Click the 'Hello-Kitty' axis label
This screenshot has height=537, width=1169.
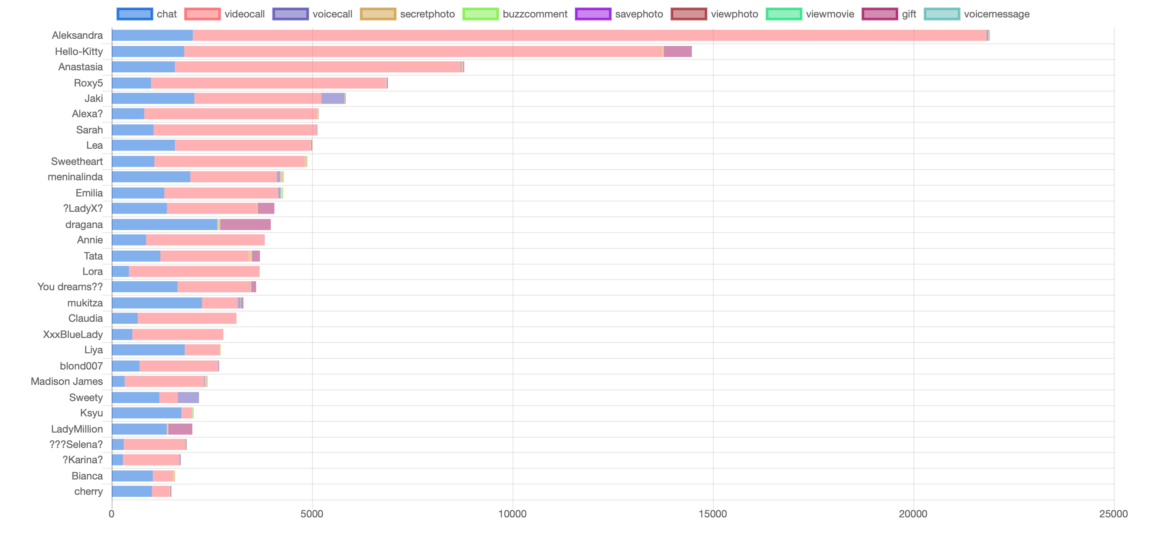[79, 51]
